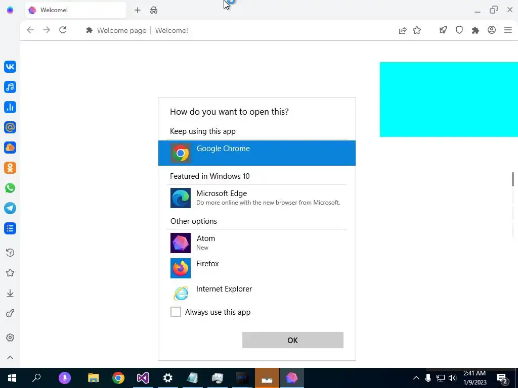Open bookmarks star in the sidebar
Viewport: 518px width, 388px height.
tap(10, 273)
